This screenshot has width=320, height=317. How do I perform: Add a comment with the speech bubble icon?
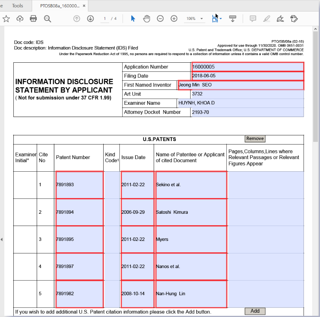[x=253, y=19]
